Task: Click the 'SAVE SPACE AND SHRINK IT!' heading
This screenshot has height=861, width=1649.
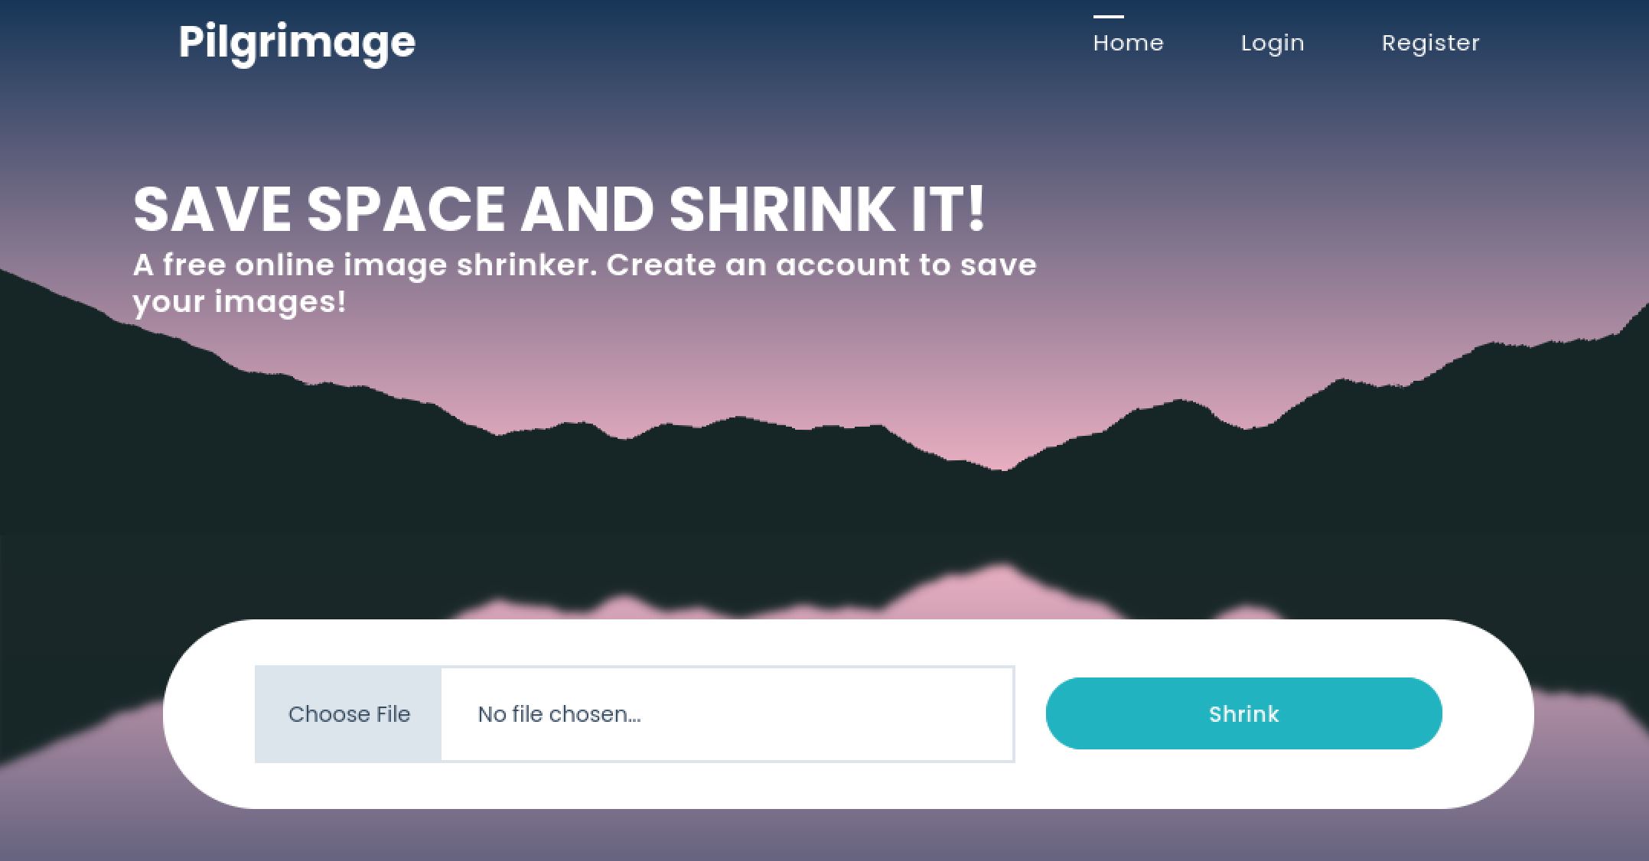Action: [559, 209]
